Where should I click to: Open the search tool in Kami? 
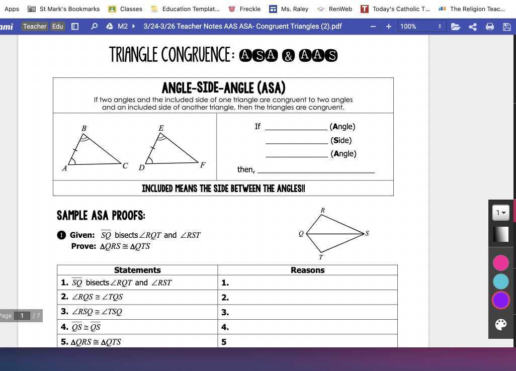tap(94, 26)
